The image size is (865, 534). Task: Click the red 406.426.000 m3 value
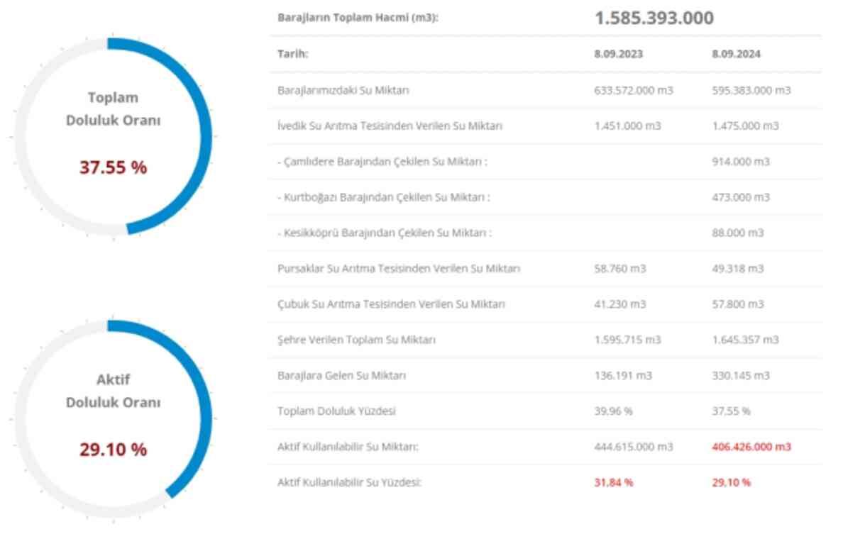pyautogui.click(x=751, y=447)
